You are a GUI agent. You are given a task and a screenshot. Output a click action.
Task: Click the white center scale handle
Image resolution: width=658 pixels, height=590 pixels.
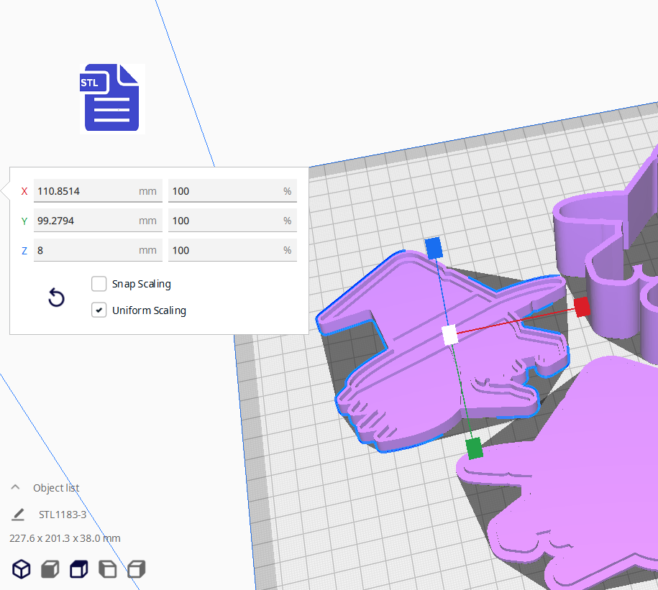point(450,335)
